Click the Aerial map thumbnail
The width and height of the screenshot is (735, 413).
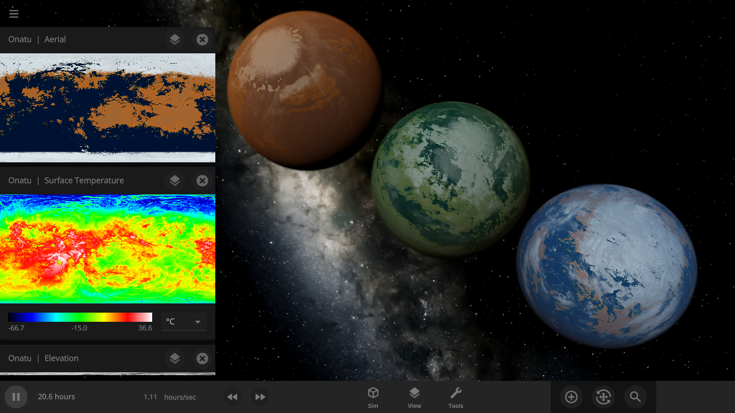click(x=107, y=108)
